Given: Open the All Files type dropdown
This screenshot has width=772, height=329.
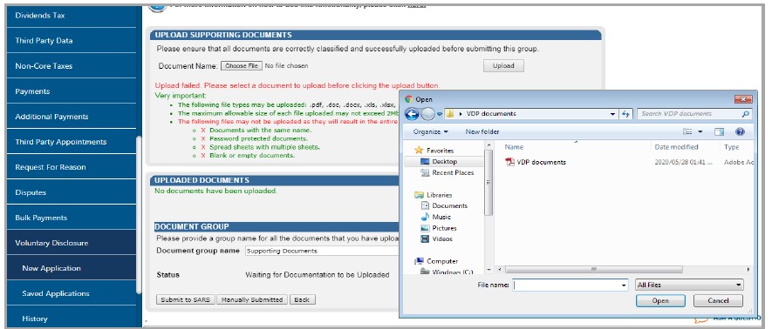Looking at the screenshot, I should pos(689,285).
